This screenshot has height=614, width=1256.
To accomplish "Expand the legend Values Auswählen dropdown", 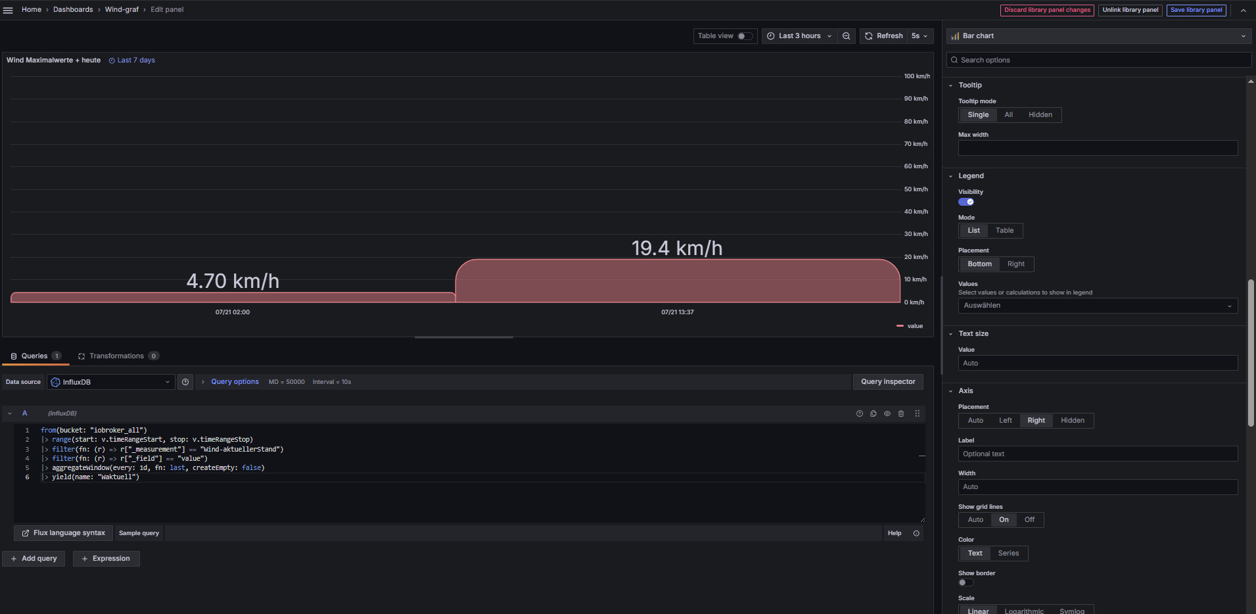I will coord(1098,306).
